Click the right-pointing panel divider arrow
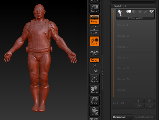This screenshot has width=159, height=120. 102,71
